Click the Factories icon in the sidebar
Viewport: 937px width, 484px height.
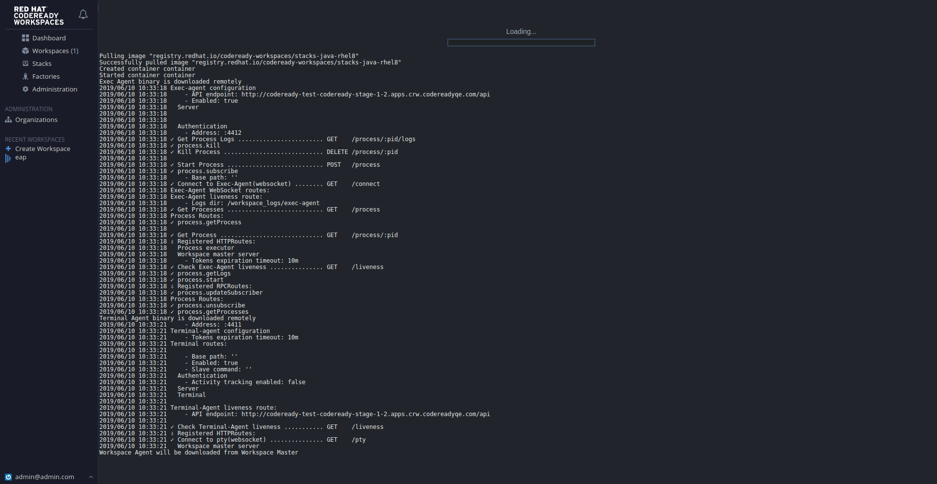pos(26,76)
